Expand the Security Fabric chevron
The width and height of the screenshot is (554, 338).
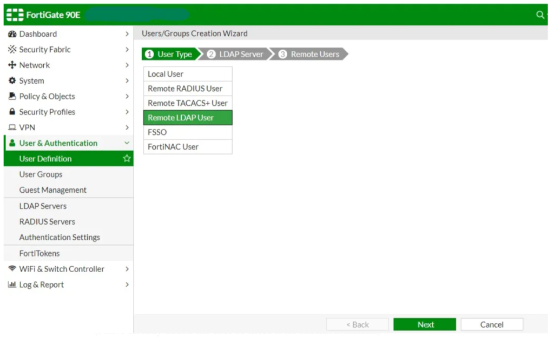coord(127,49)
